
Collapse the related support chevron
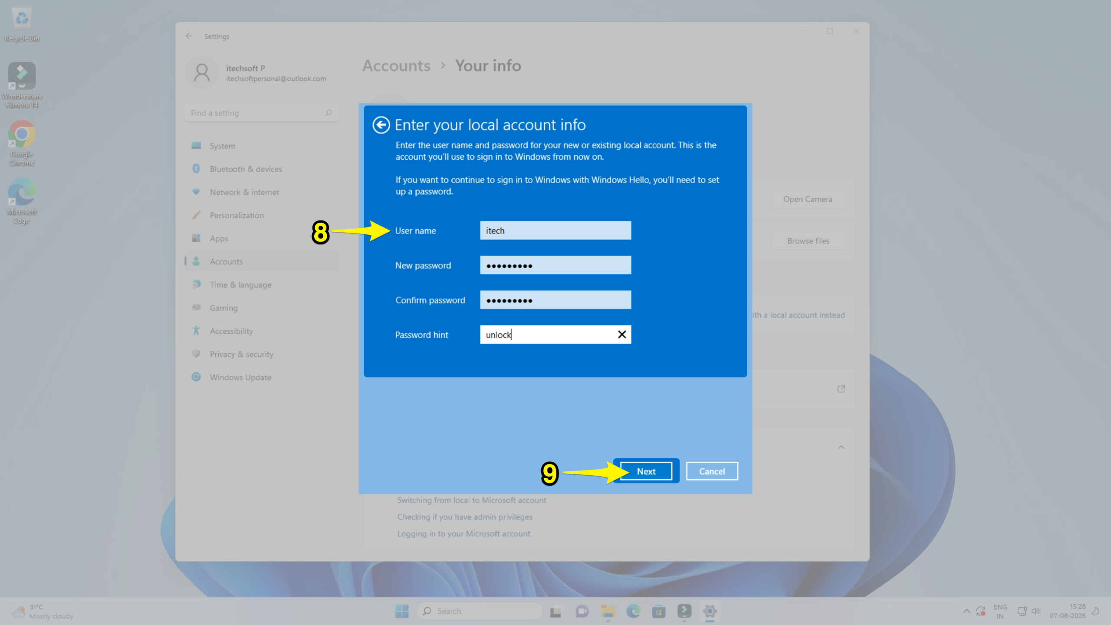pyautogui.click(x=841, y=447)
